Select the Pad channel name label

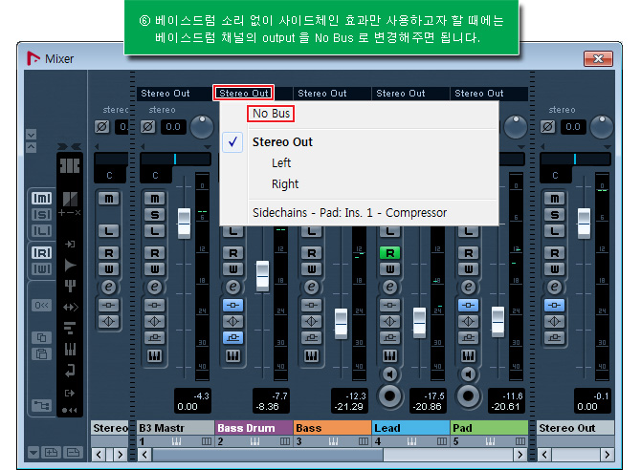pyautogui.click(x=489, y=428)
